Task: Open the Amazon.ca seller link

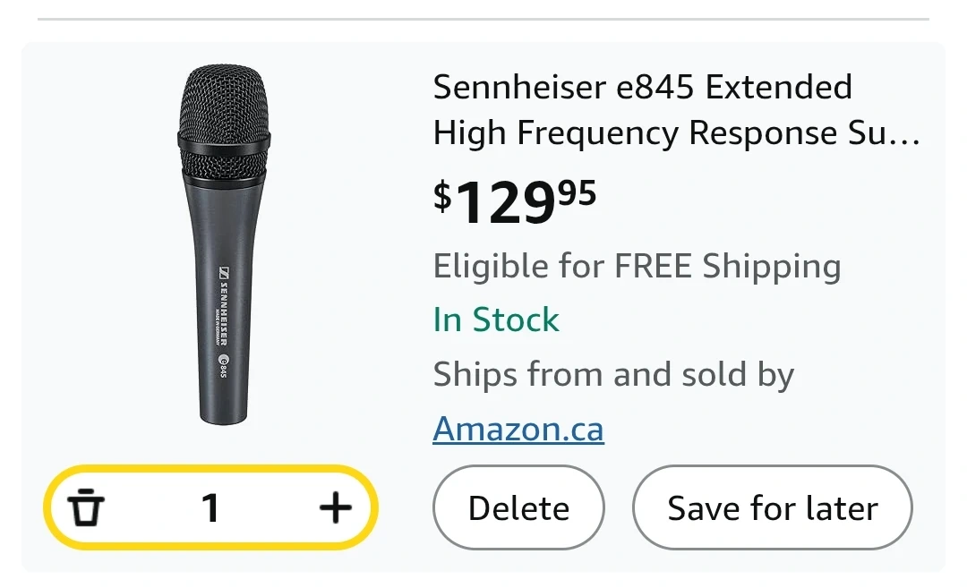Action: click(x=518, y=429)
